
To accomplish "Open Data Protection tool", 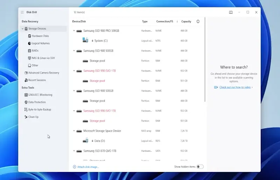I will pyautogui.click(x=37, y=102).
